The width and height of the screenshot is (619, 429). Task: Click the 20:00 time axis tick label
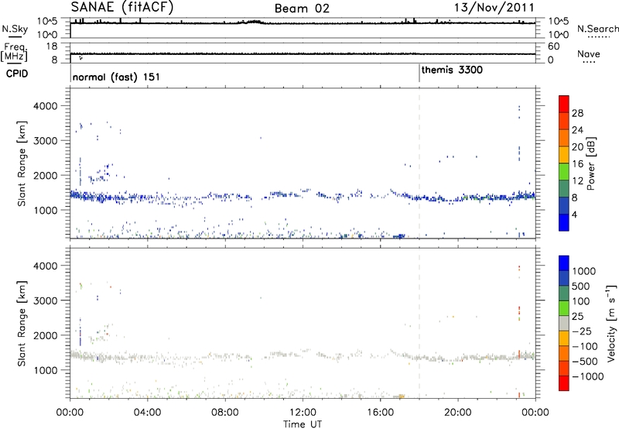pos(457,413)
